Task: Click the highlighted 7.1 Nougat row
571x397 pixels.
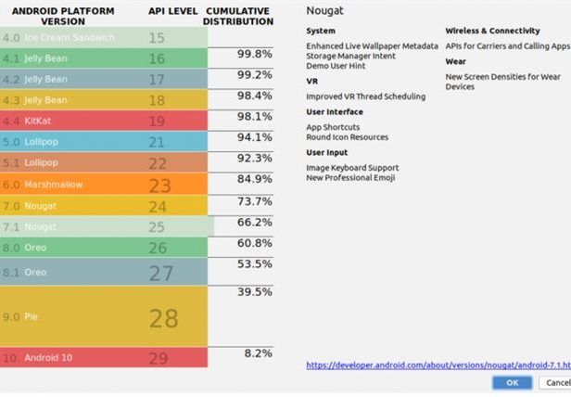Action: 108,226
